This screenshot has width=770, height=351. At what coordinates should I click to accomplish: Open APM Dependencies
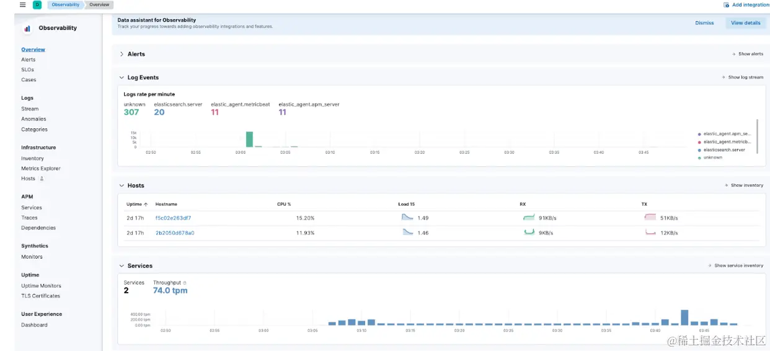(x=38, y=228)
